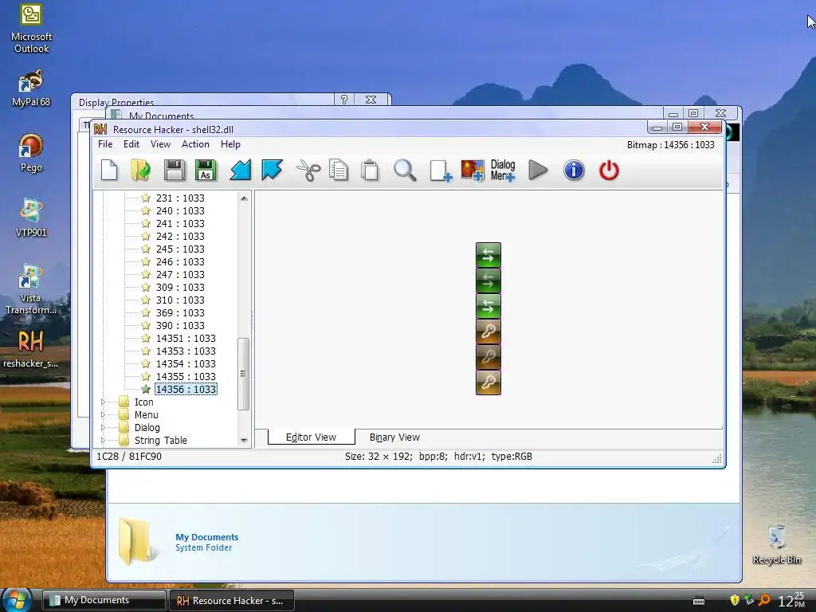Switch to My Documents taskbar button
The height and width of the screenshot is (612, 816).
104,600
